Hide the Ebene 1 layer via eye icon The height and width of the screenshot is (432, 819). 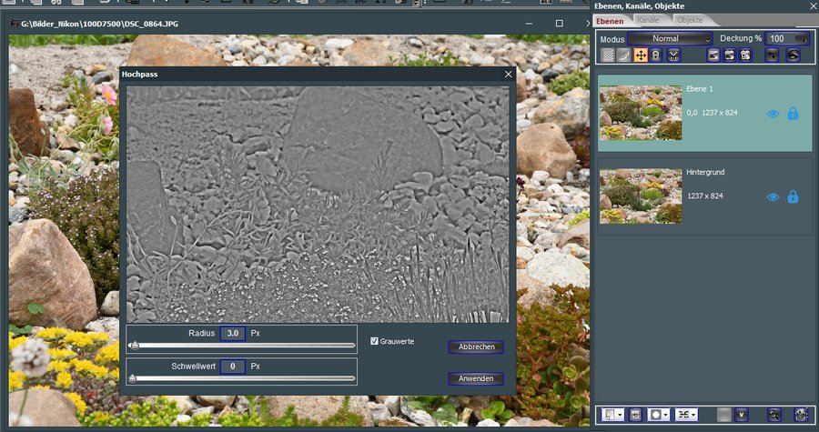(x=773, y=114)
